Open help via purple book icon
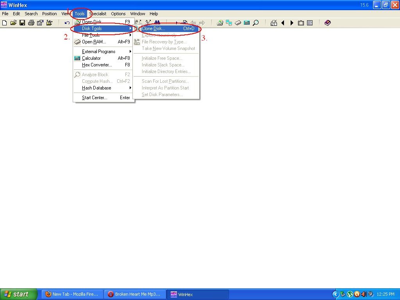This screenshot has width=400, height=300. pos(328,23)
